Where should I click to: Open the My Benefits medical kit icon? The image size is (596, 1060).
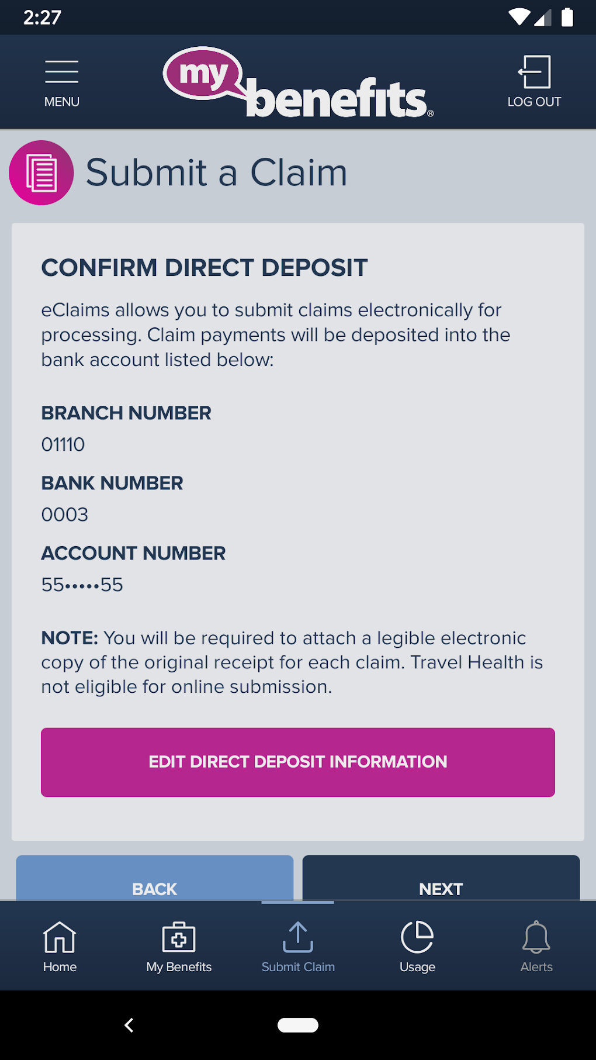(179, 937)
